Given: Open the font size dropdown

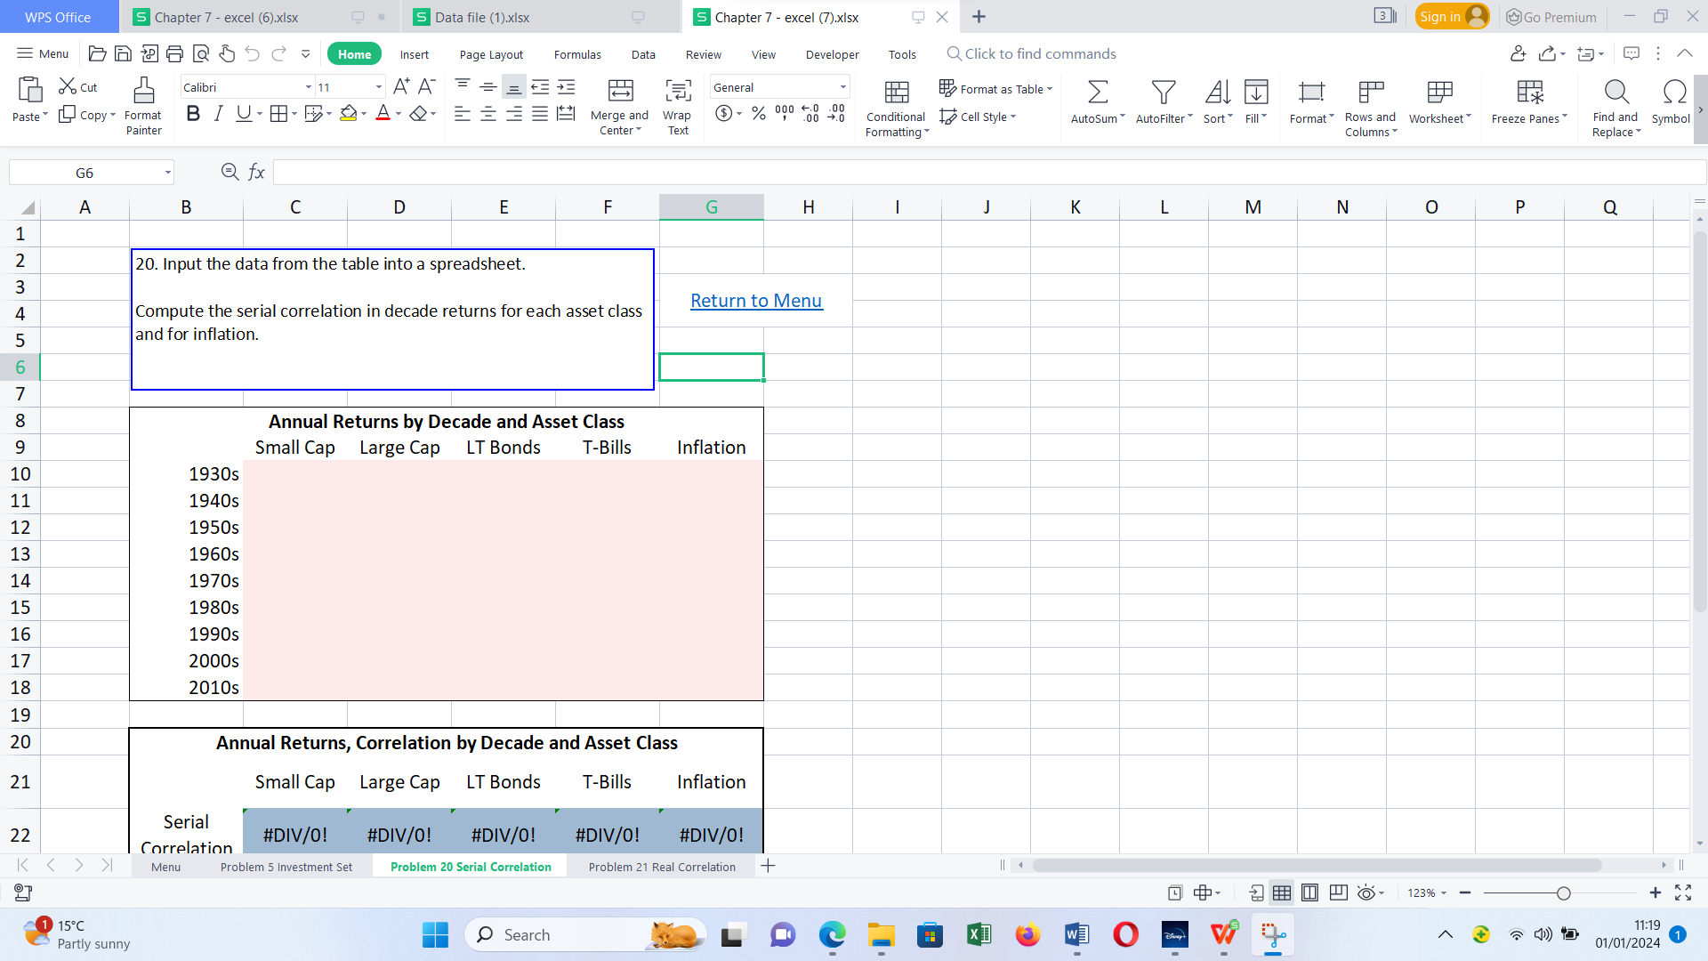Looking at the screenshot, I should pos(376,86).
